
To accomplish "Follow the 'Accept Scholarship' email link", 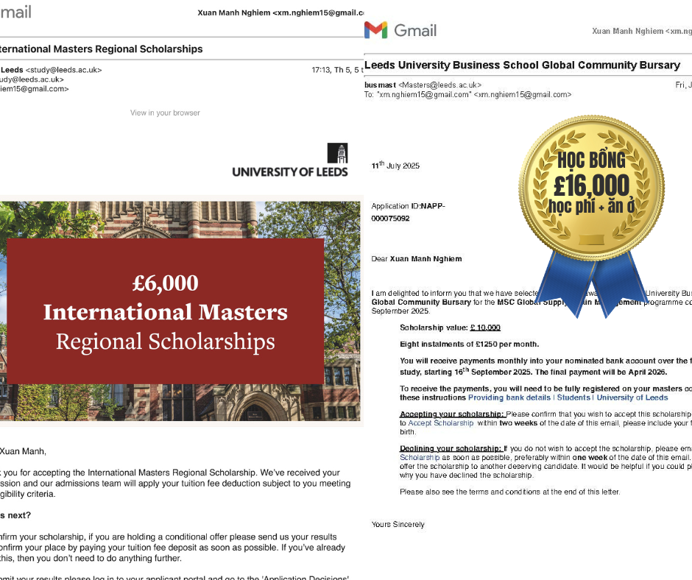I will click(441, 423).
